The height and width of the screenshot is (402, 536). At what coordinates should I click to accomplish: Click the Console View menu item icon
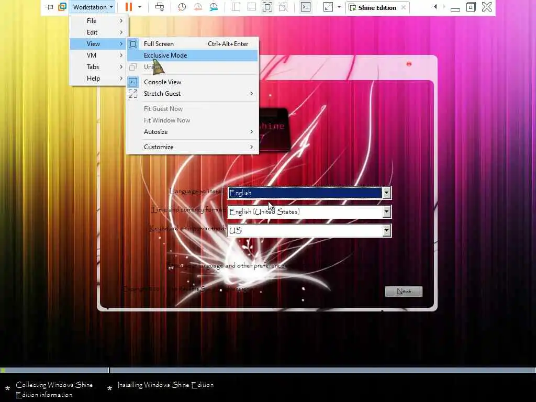click(x=133, y=82)
